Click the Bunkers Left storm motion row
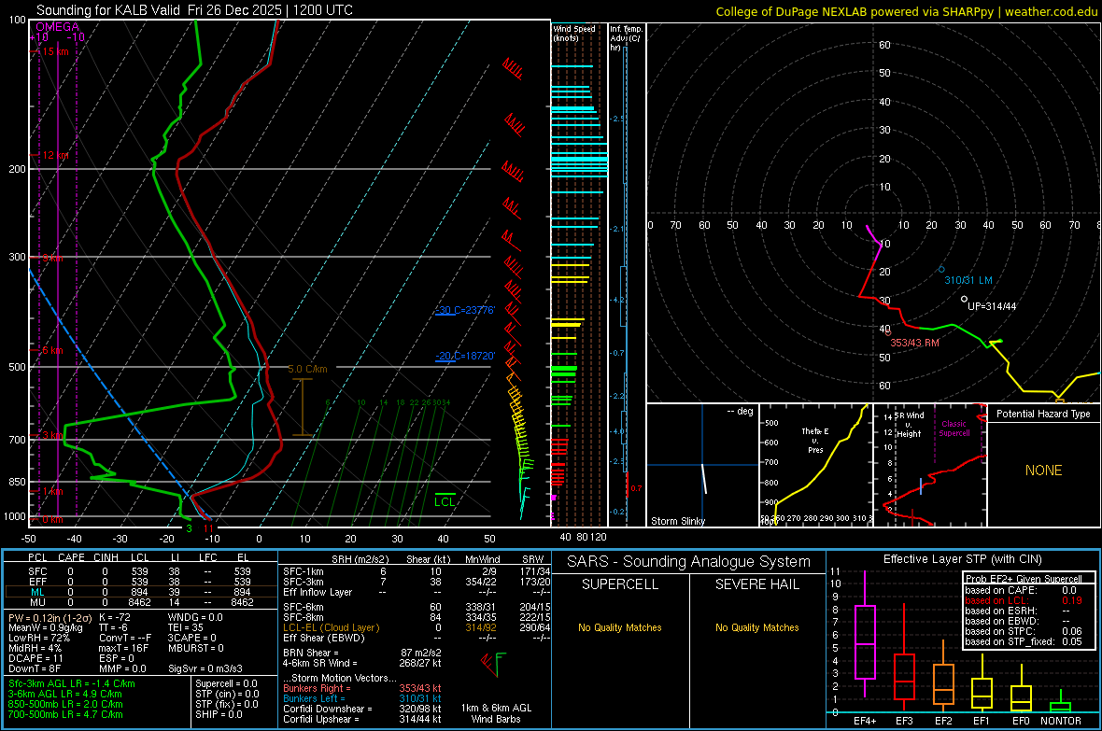The width and height of the screenshot is (1102, 731). 362,698
